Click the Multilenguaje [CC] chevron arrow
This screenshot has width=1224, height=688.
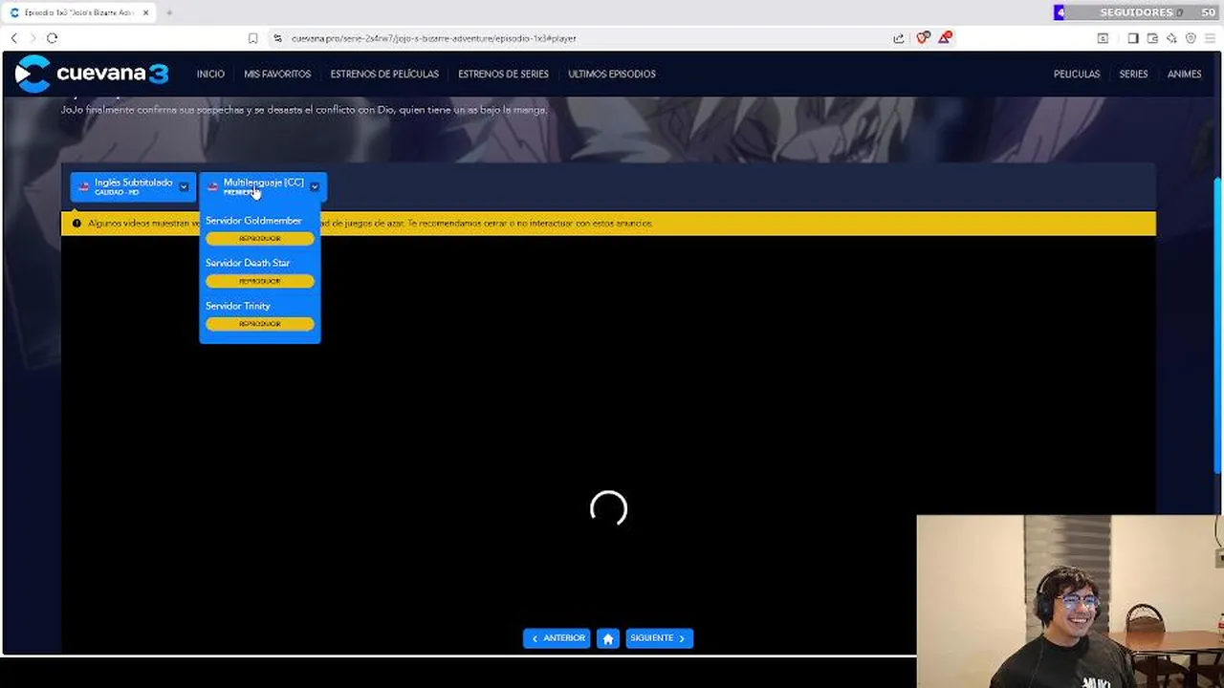pos(314,186)
